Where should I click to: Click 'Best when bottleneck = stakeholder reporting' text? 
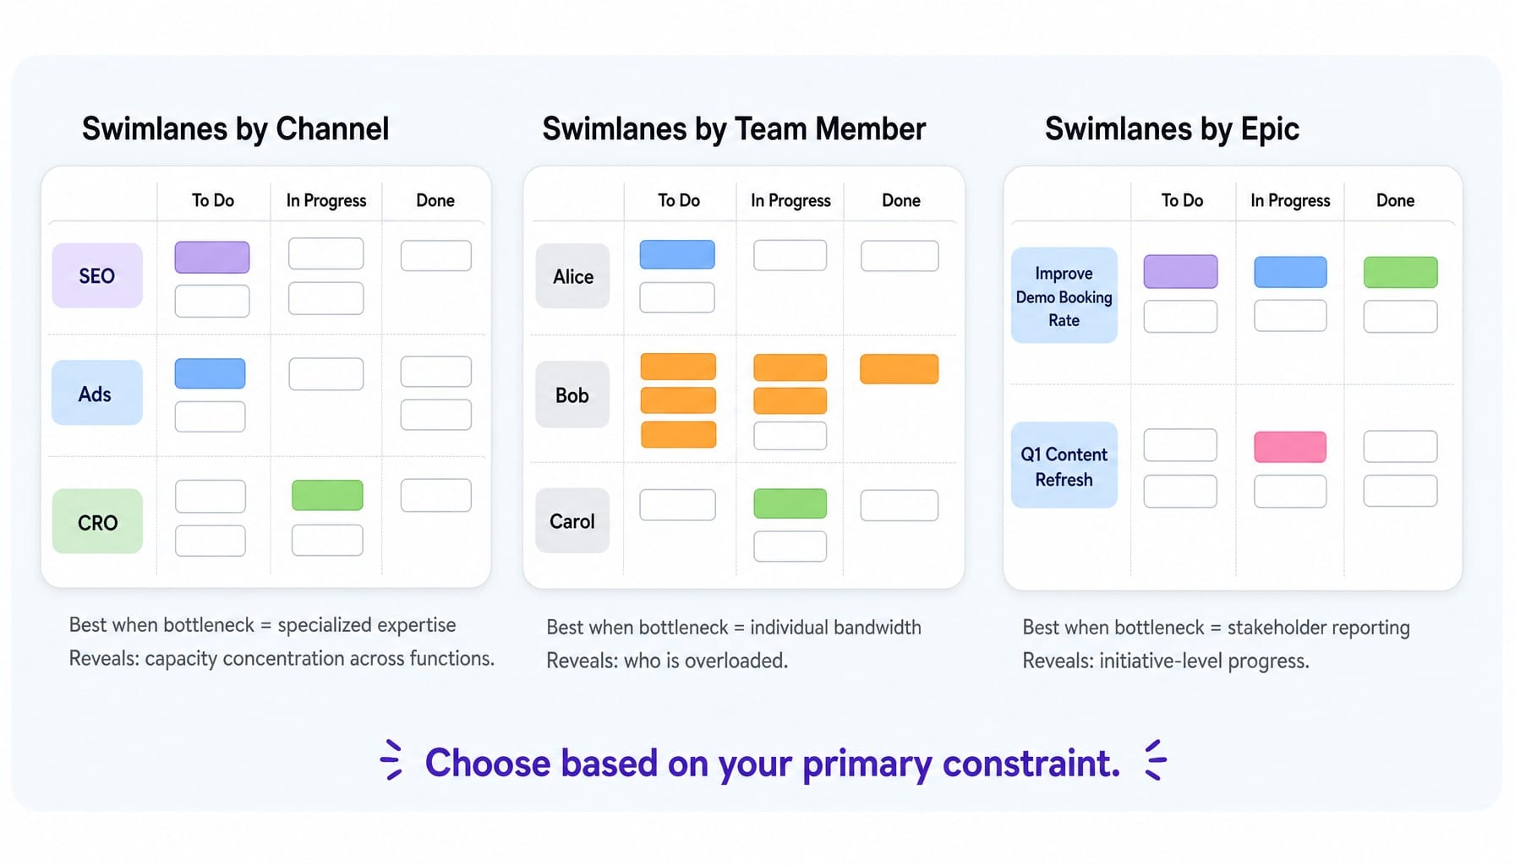coord(1216,628)
